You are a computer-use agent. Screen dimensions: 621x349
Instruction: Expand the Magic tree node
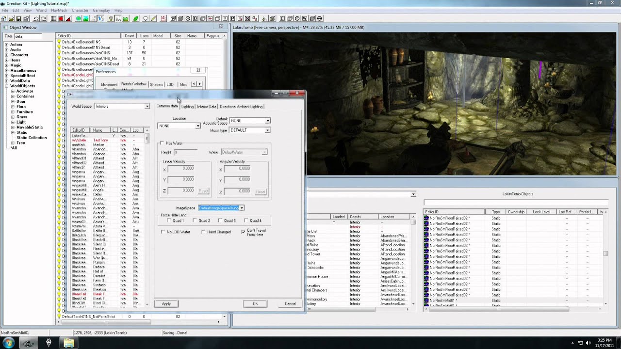click(7, 65)
